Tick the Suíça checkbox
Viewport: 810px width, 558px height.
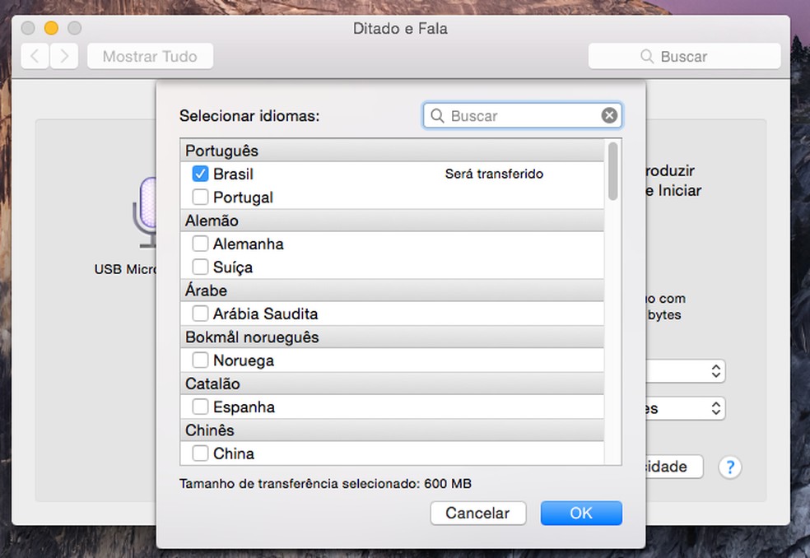click(200, 267)
